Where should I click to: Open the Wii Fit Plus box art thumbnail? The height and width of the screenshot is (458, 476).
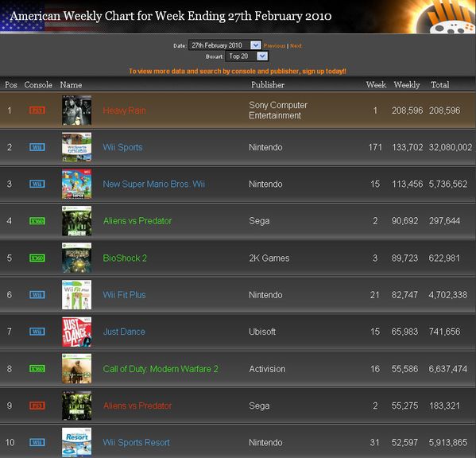click(76, 295)
